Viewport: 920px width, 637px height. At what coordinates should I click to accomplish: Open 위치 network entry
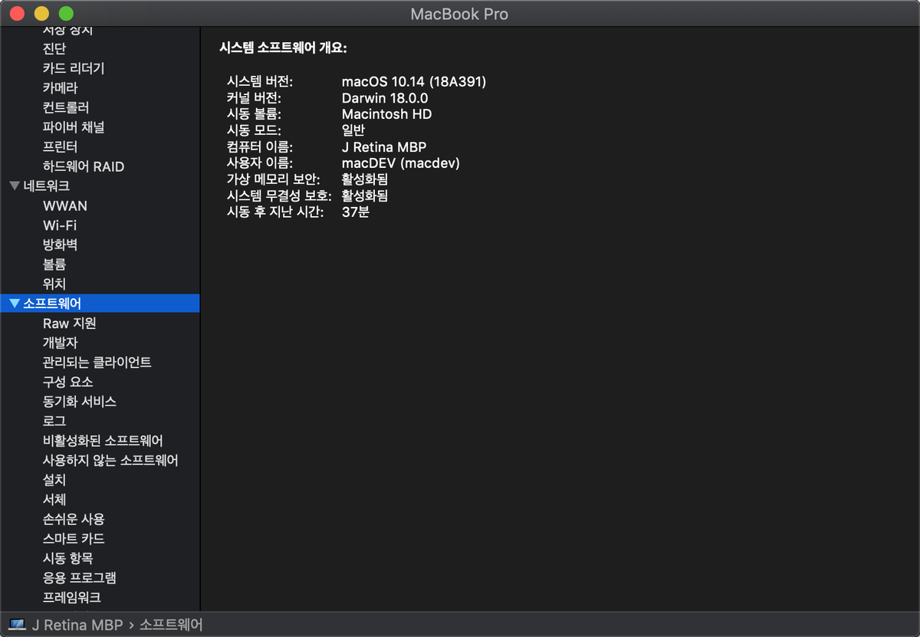pyautogui.click(x=54, y=284)
